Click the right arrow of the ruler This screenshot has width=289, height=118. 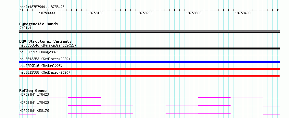(x=279, y=10)
